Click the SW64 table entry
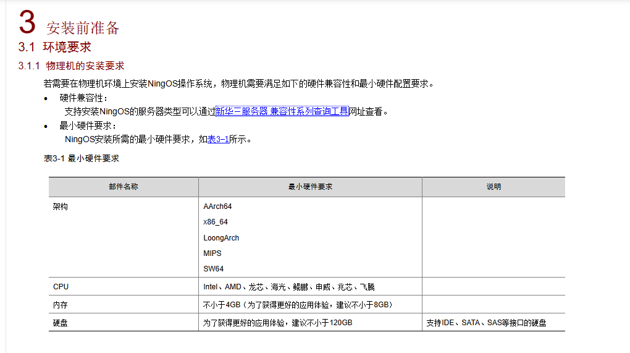The height and width of the screenshot is (353, 630). 213,268
